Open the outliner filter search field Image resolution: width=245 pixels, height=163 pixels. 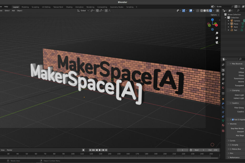(240, 11)
